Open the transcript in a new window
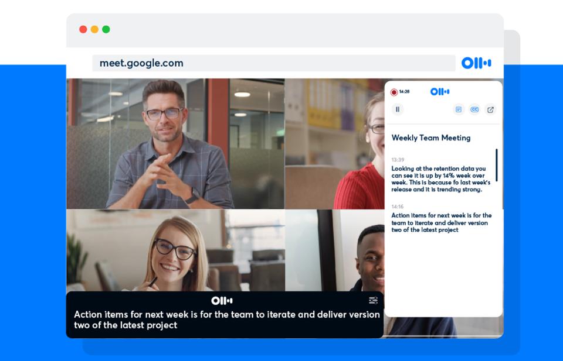This screenshot has height=361, width=563. 490,109
